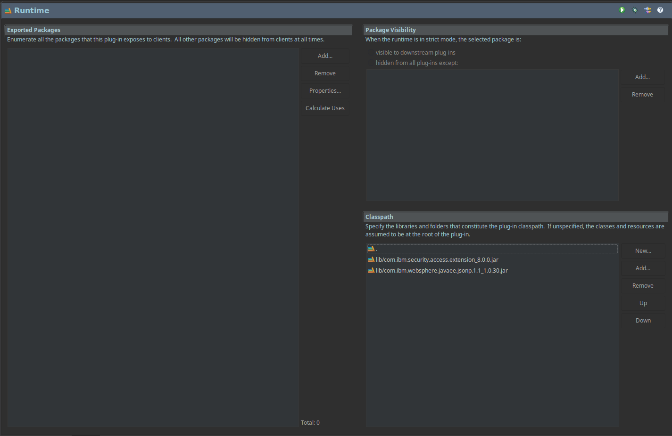
Task: Click Add... in the Classpath section
Action: point(643,268)
